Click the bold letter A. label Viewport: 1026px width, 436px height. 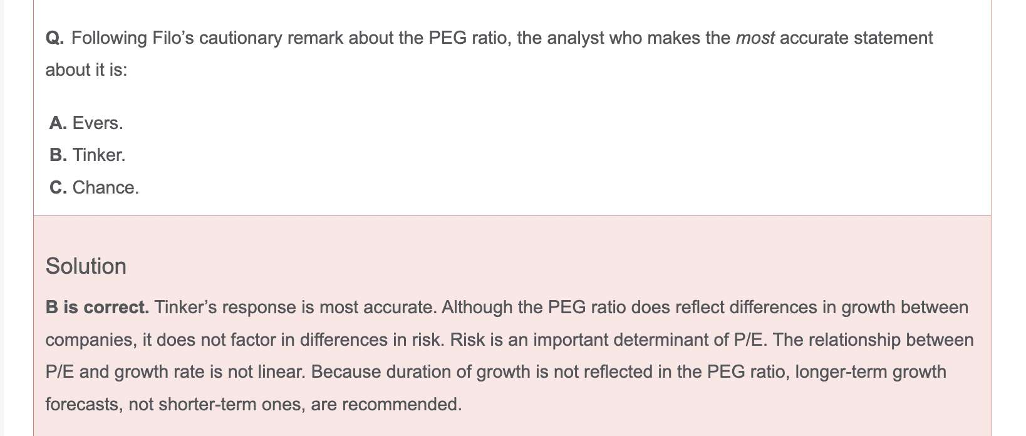click(x=58, y=123)
